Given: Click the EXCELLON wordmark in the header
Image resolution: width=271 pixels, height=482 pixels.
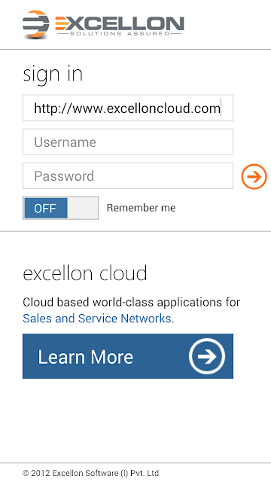Looking at the screenshot, I should 120,23.
